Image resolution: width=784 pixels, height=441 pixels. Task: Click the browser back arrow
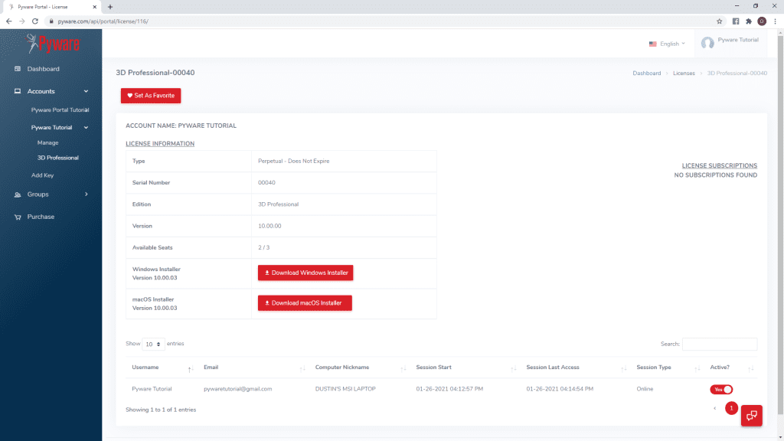(8, 21)
